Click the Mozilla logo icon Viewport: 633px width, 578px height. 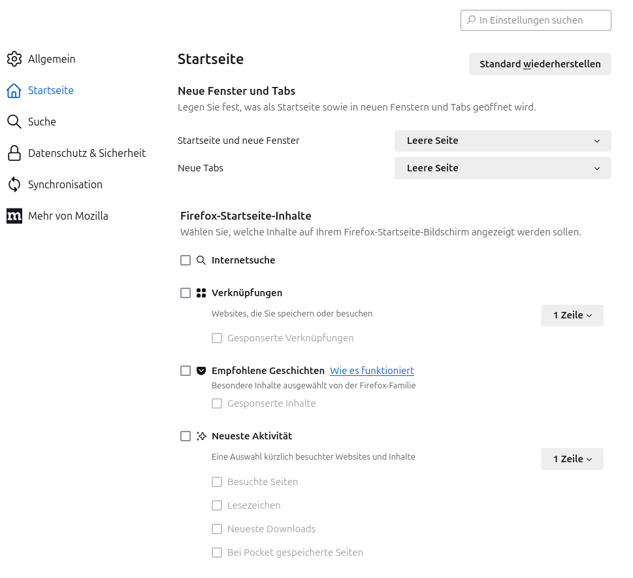(14, 216)
